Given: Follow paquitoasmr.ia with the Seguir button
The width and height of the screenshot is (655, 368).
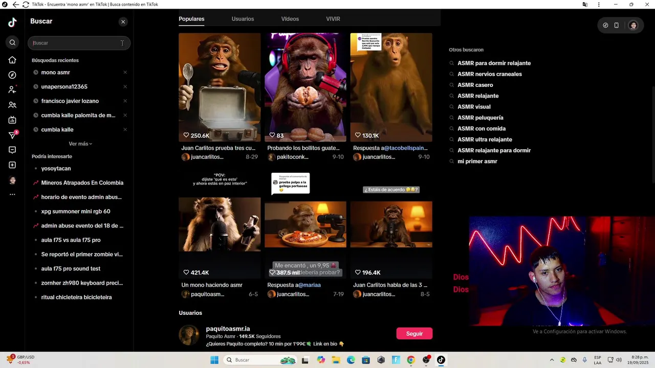Looking at the screenshot, I should pyautogui.click(x=414, y=334).
